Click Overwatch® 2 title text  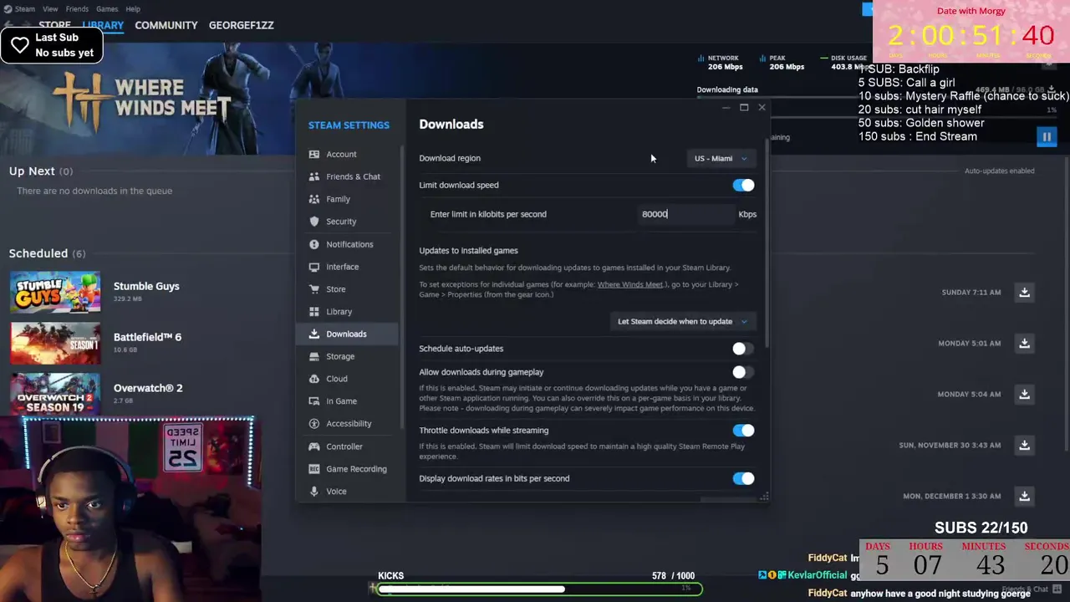(148, 388)
